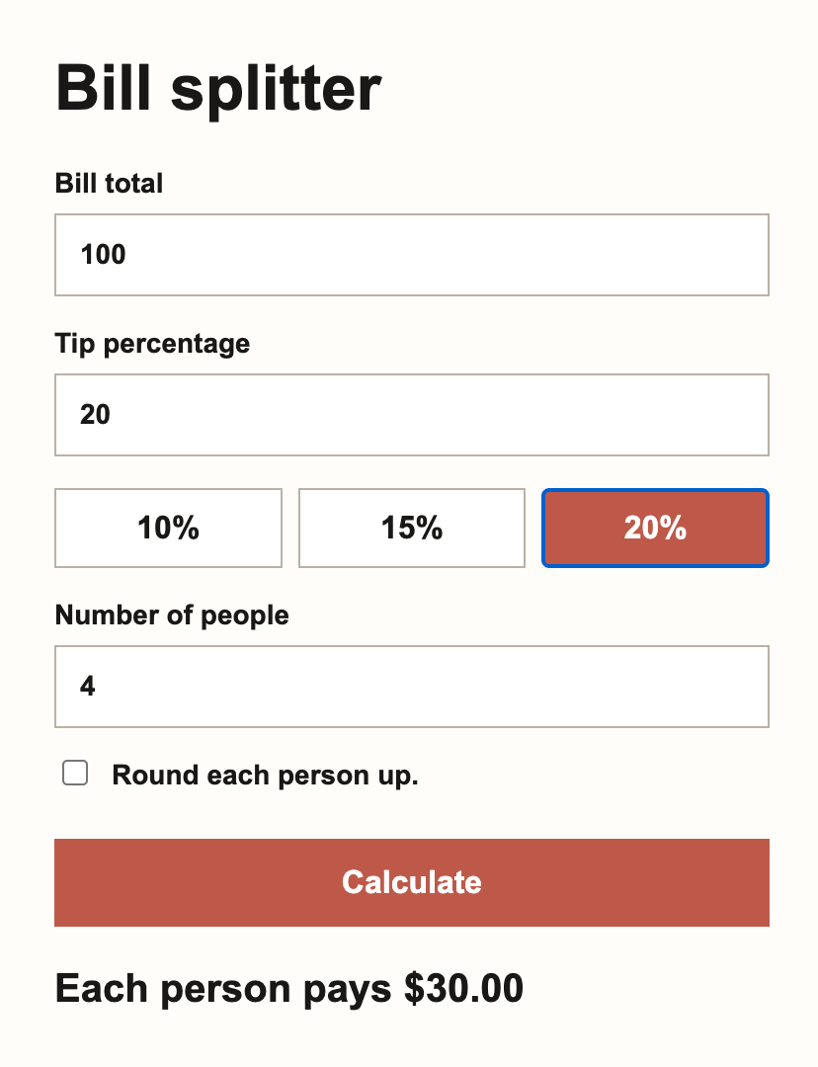
Task: Choose the 10% tip preset
Action: [168, 528]
